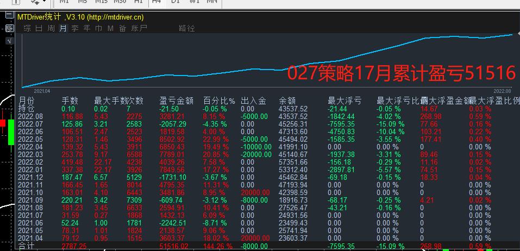Switch to the 年 yearly tab
The image size is (520, 251).
[x=87, y=28]
